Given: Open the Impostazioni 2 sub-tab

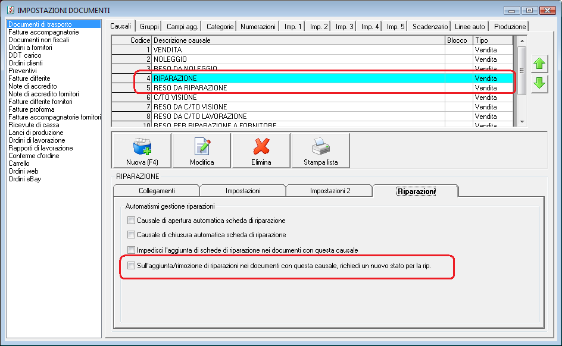Looking at the screenshot, I should coord(330,191).
